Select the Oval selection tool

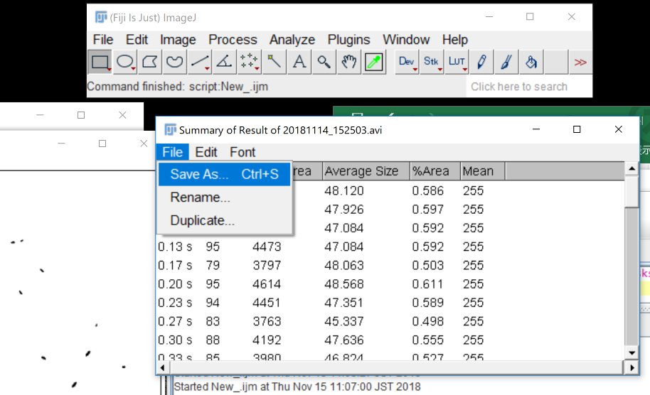click(124, 62)
